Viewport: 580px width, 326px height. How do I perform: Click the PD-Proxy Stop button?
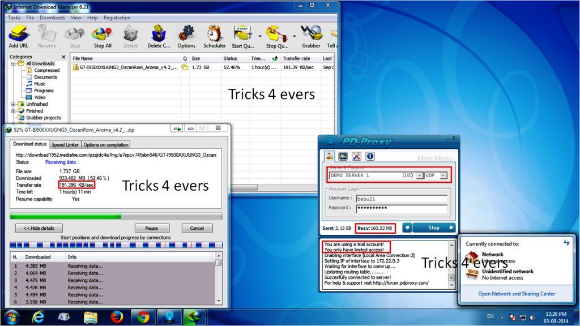(x=433, y=228)
